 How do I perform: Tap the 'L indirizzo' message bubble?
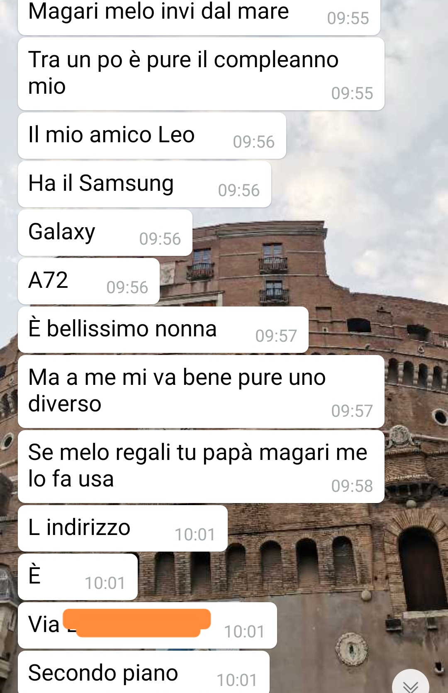pos(123,528)
